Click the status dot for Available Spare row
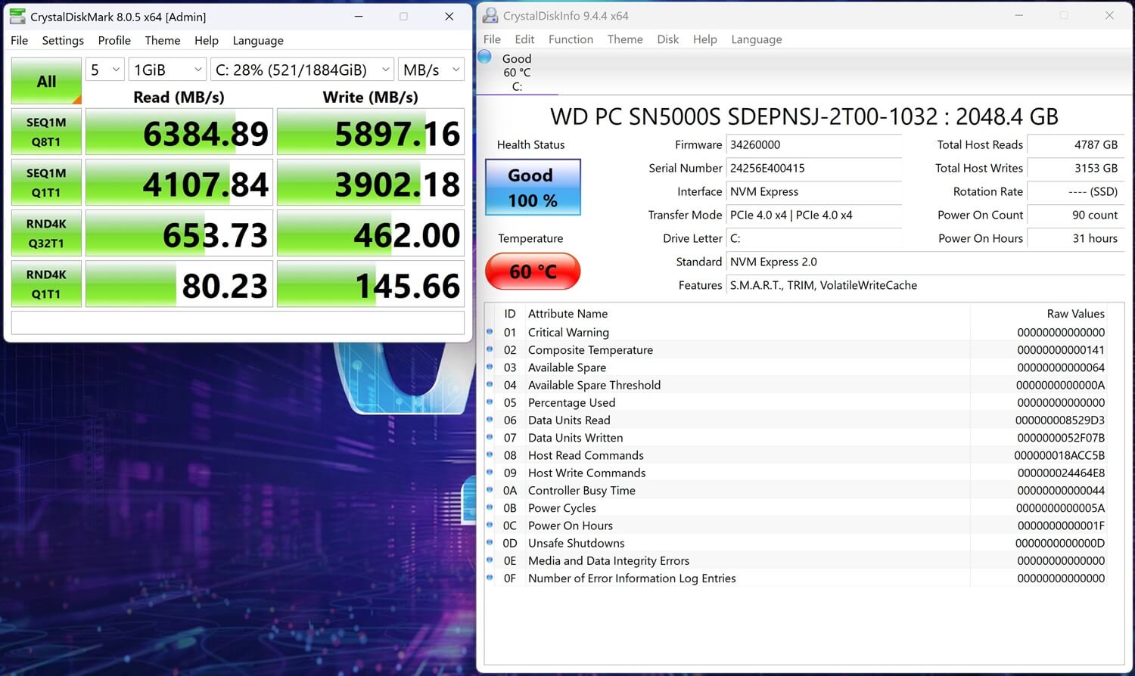The height and width of the screenshot is (676, 1135). coord(490,367)
